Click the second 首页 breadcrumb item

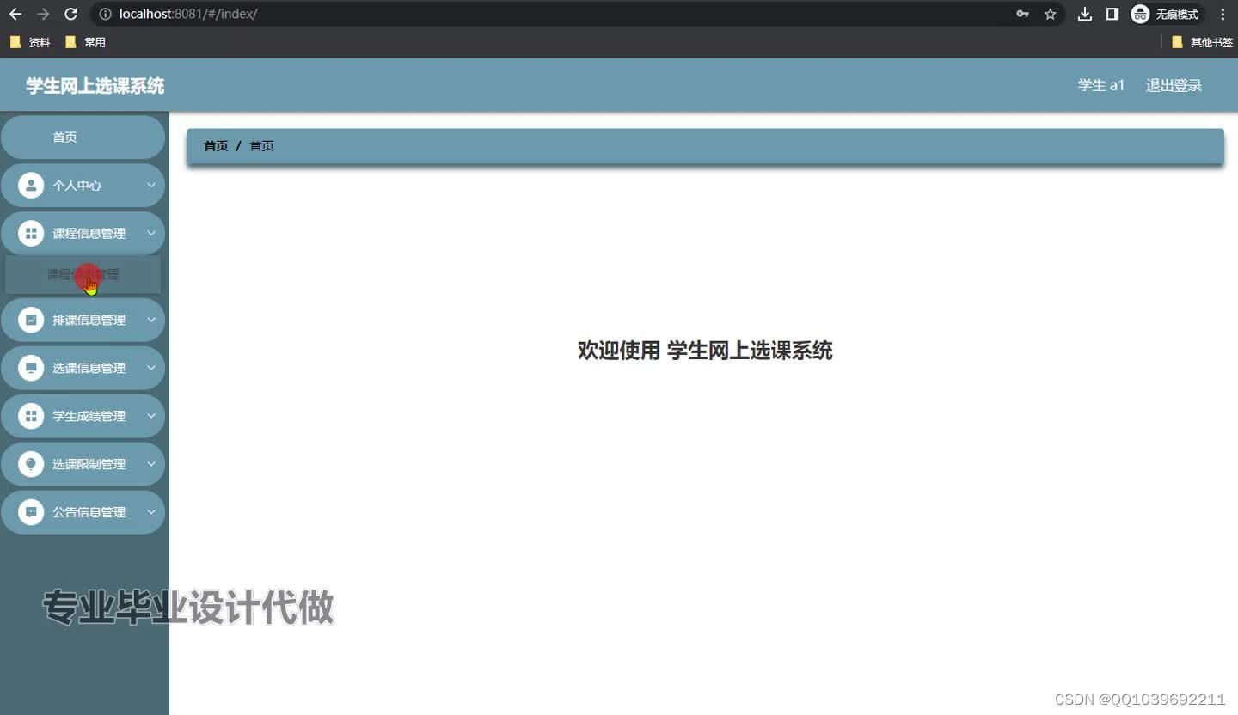[x=261, y=146]
